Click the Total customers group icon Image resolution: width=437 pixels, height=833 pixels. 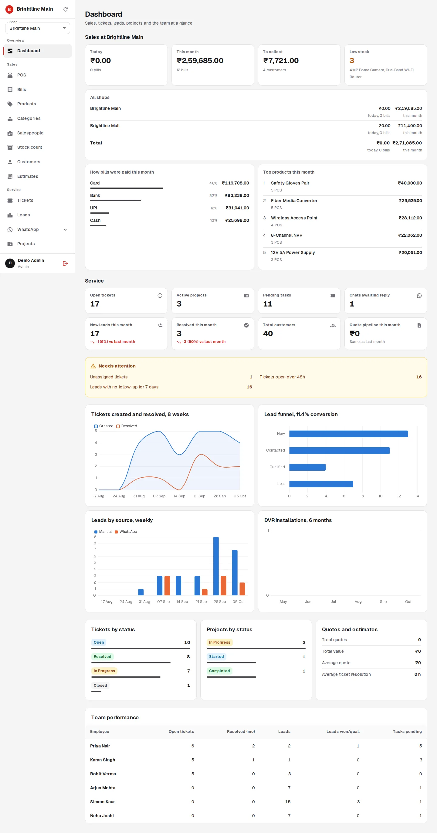pos(333,325)
